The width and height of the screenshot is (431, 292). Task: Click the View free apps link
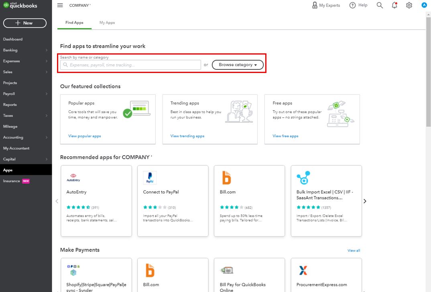coord(286,136)
